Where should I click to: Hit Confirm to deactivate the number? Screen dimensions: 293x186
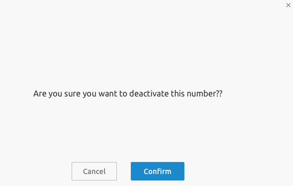click(158, 171)
